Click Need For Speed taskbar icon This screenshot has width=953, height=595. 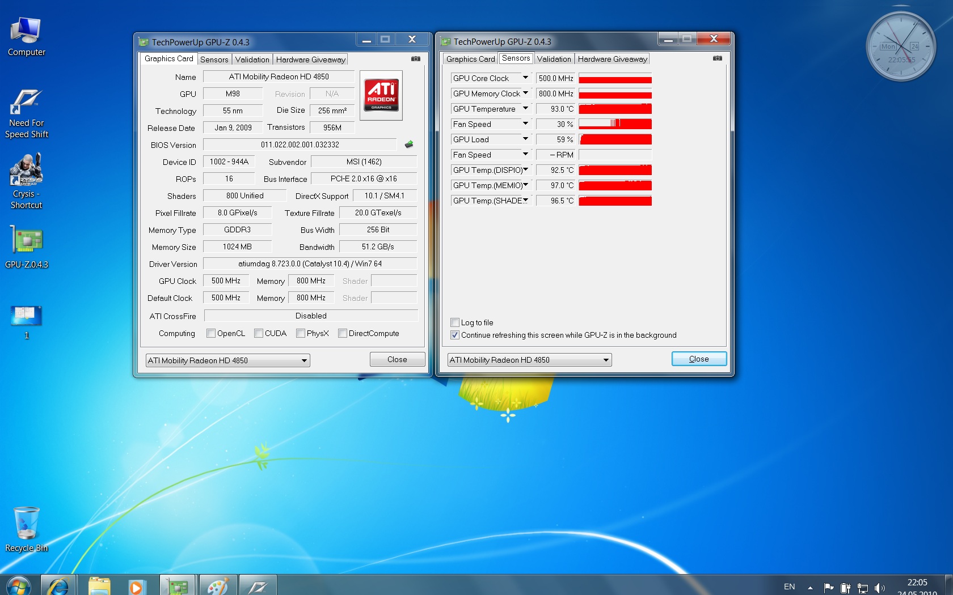tap(258, 586)
